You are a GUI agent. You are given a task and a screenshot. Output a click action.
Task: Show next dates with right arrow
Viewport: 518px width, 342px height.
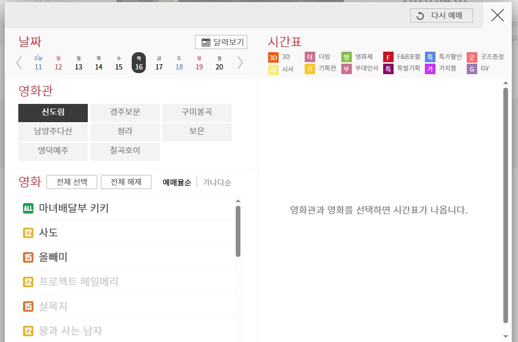click(240, 63)
